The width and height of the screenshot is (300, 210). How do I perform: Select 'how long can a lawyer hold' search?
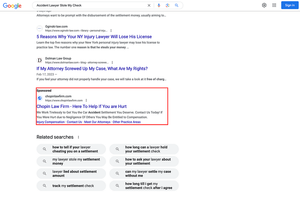pos(144,149)
